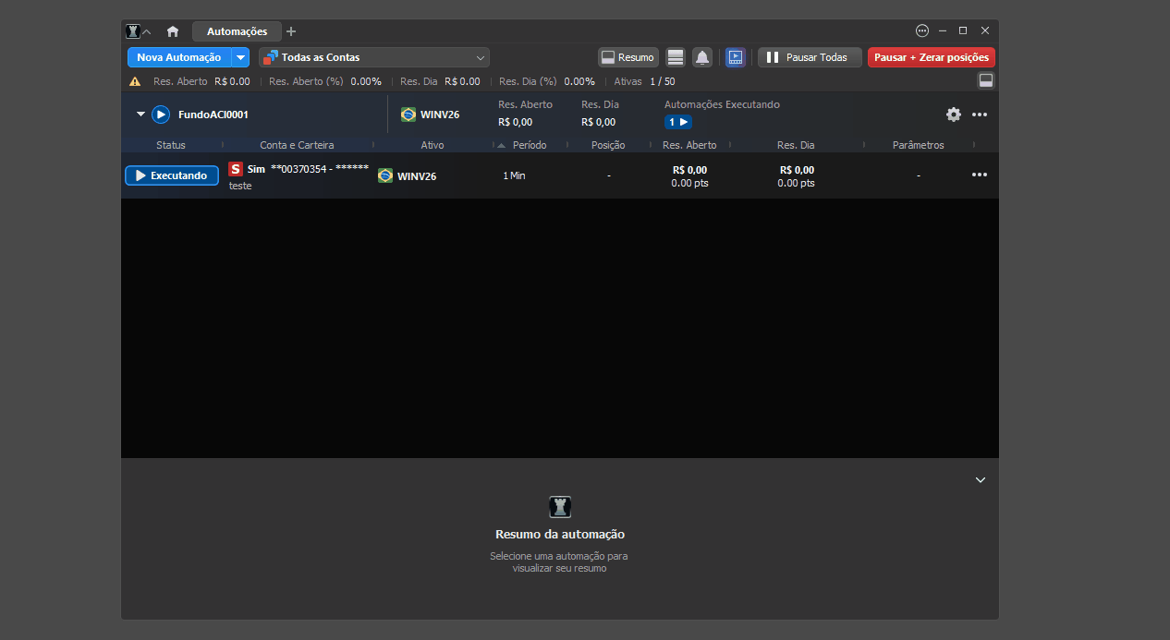This screenshot has width=1170, height=640.
Task: Click the Res. Aberto column header
Action: click(x=689, y=145)
